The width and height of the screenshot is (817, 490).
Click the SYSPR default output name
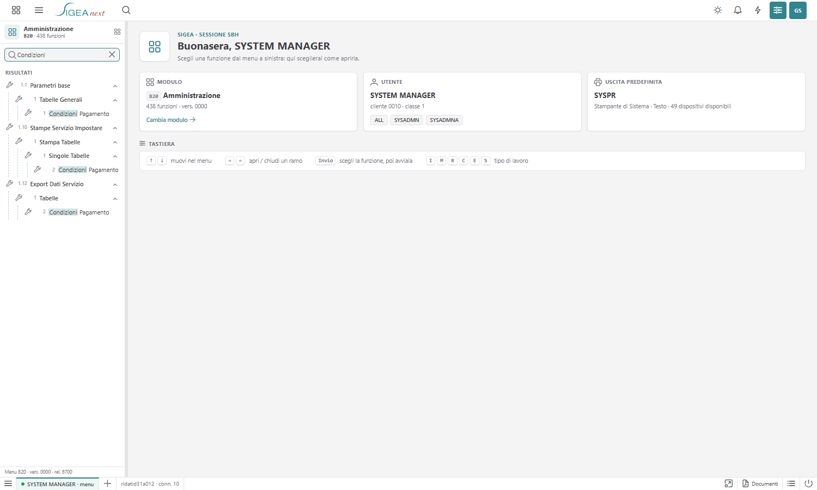(605, 95)
